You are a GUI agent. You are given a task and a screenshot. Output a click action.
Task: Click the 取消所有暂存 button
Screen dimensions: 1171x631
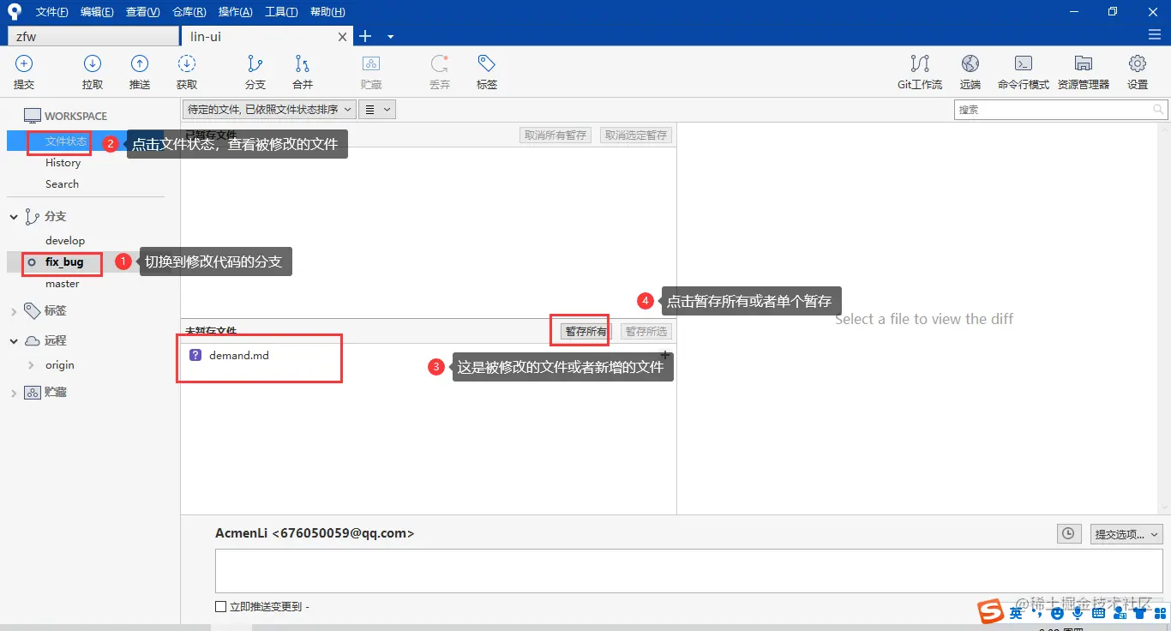point(555,135)
